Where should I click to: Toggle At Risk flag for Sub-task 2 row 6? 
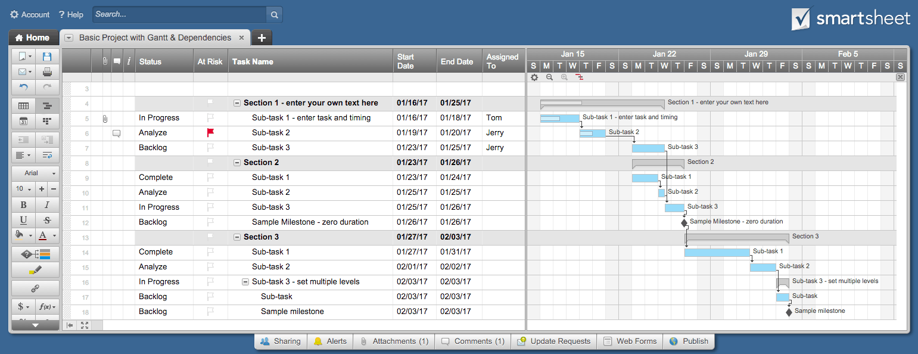click(210, 133)
